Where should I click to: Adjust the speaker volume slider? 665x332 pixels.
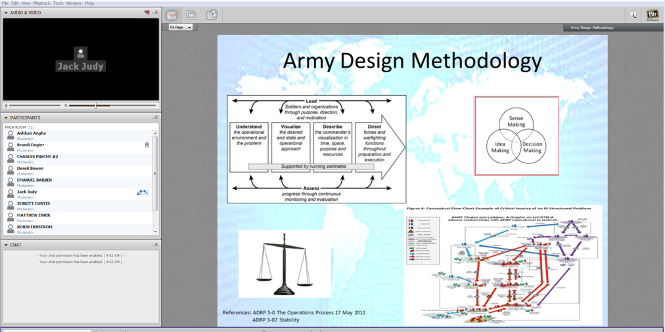coord(96,106)
